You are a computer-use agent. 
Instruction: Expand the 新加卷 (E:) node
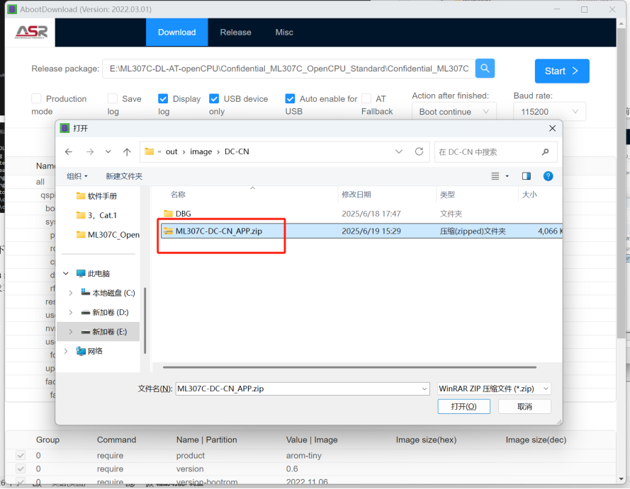(71, 332)
